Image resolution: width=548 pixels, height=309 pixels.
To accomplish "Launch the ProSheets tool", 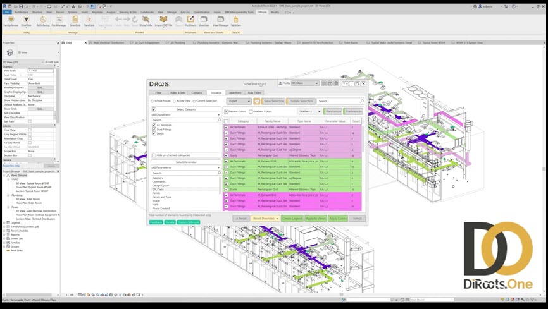I will pos(190,21).
